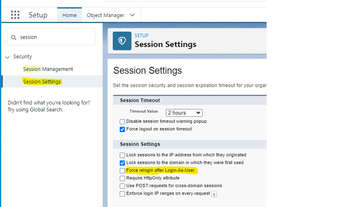
Task: Expand the Object Manager tab chevron
Action: click(x=132, y=15)
